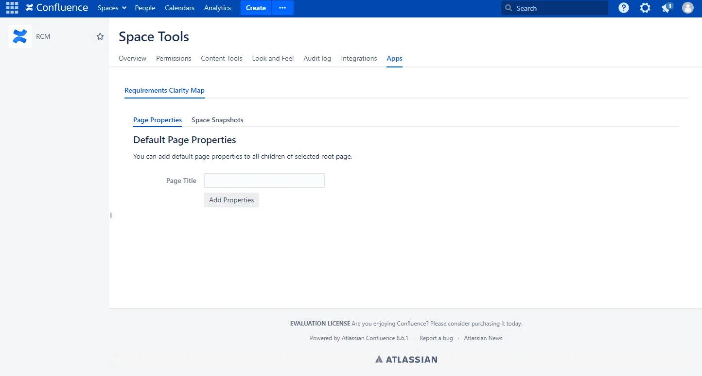Select the Requirements Clarity Map tab

click(x=164, y=90)
